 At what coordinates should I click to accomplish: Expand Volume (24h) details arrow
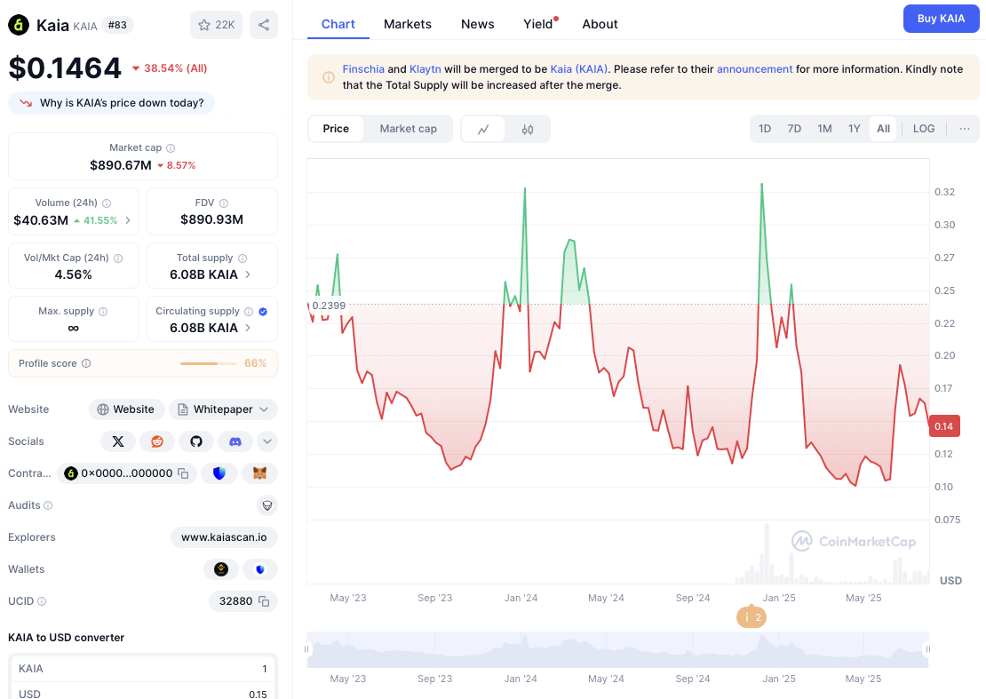(x=128, y=220)
